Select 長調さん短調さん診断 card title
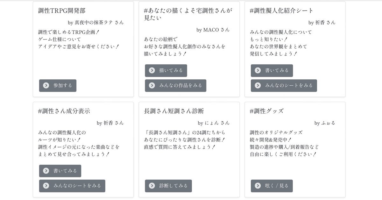This screenshot has height=200, width=382. 174,111
